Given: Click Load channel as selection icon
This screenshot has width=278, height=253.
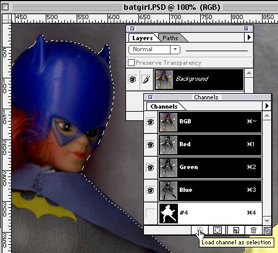Looking at the screenshot, I should pyautogui.click(x=200, y=230).
